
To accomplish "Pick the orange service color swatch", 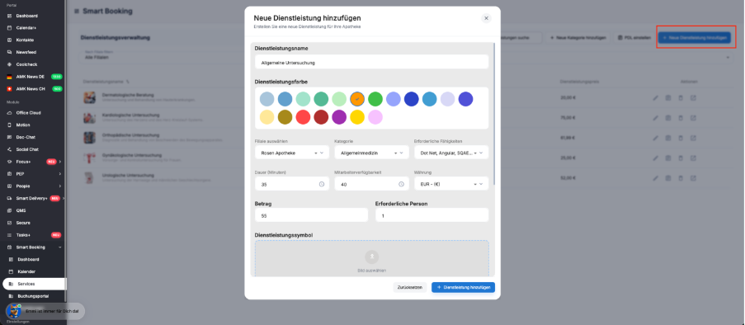I will pyautogui.click(x=357, y=99).
